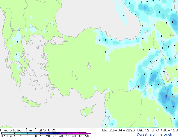
Task: Click the 15–20 mm blue legend swatch
Action: point(44,133)
